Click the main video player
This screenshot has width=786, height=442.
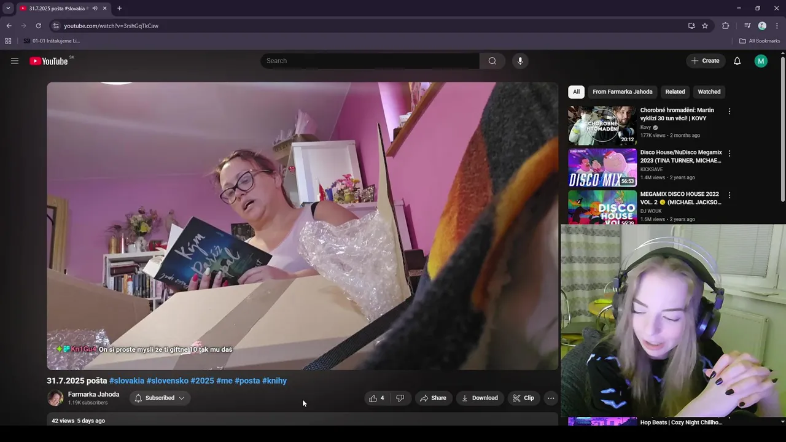click(303, 226)
